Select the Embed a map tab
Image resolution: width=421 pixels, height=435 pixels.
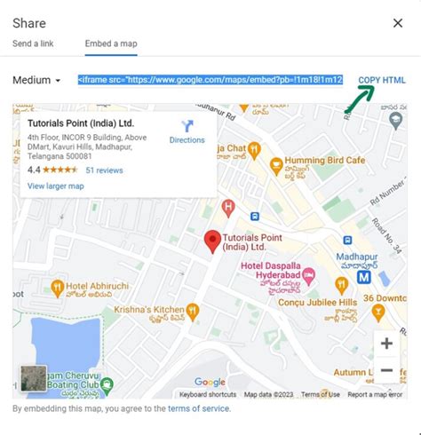click(111, 43)
